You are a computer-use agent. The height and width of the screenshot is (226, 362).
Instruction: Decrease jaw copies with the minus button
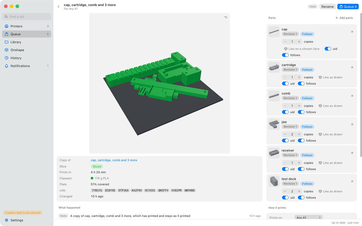pyautogui.click(x=285, y=134)
